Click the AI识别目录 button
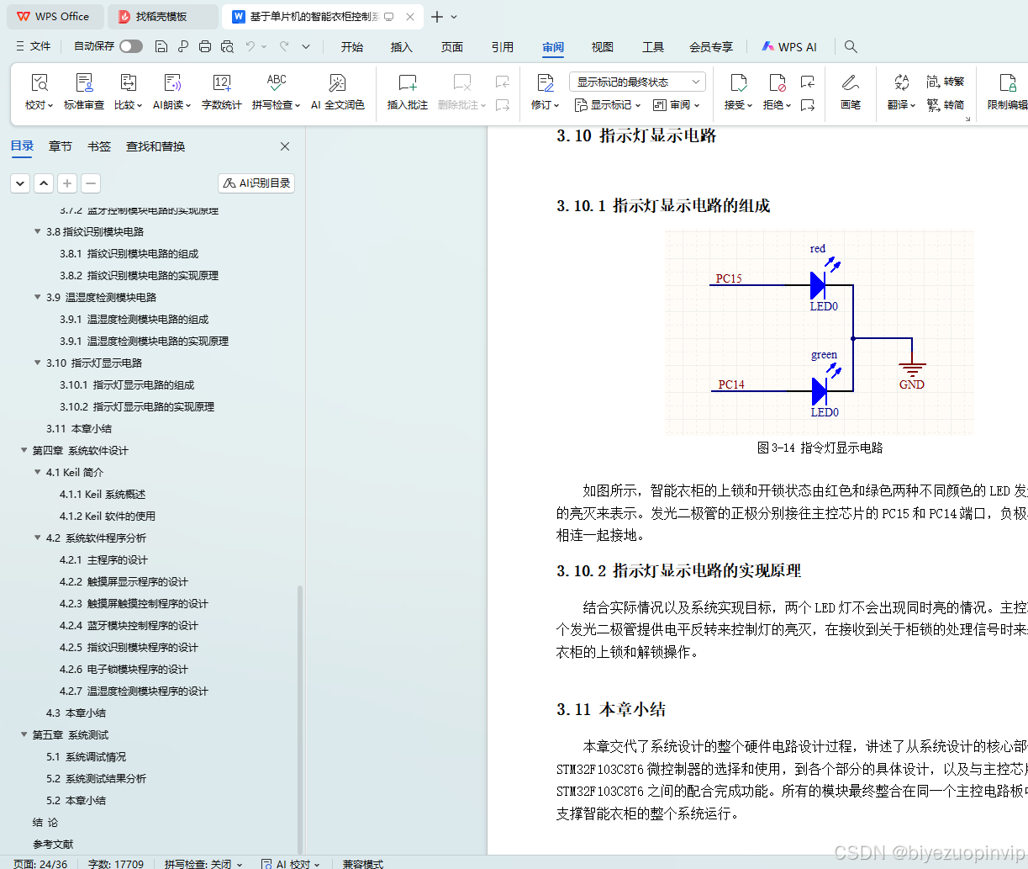This screenshot has height=869, width=1028. 256,183
